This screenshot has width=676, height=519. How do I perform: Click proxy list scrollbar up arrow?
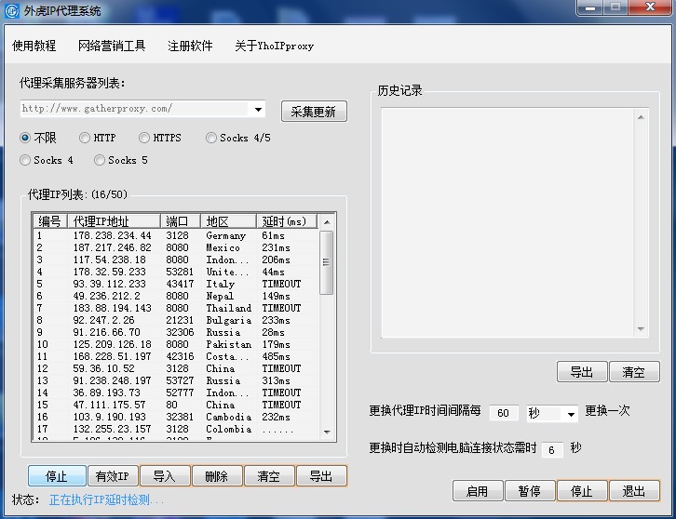[x=327, y=221]
